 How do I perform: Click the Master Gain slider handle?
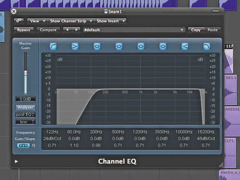pos(25,73)
